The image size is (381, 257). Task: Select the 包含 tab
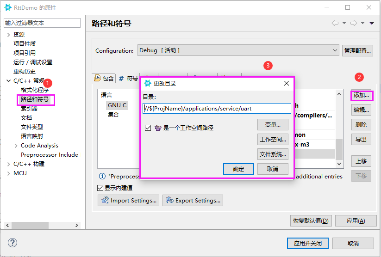pos(104,79)
